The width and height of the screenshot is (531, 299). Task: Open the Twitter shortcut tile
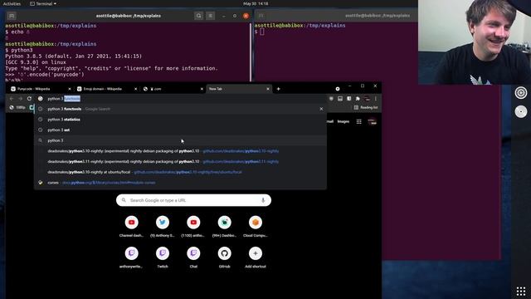[163, 227]
